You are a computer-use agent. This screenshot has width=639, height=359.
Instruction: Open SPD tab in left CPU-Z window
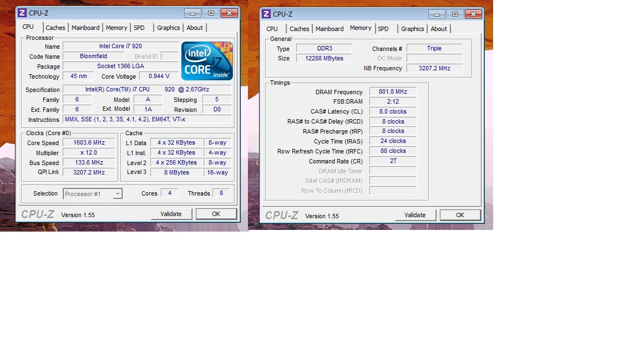tap(139, 28)
